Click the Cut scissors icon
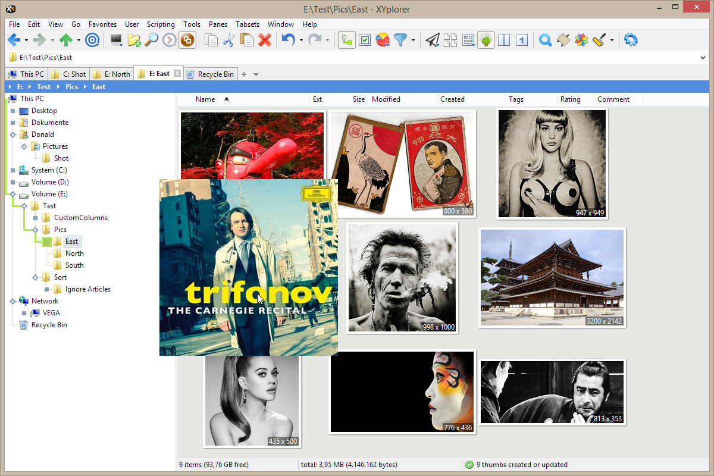The image size is (714, 476). click(x=229, y=40)
